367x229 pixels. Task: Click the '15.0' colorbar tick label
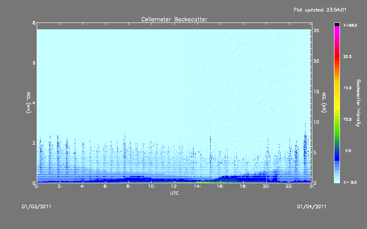click(x=347, y=88)
